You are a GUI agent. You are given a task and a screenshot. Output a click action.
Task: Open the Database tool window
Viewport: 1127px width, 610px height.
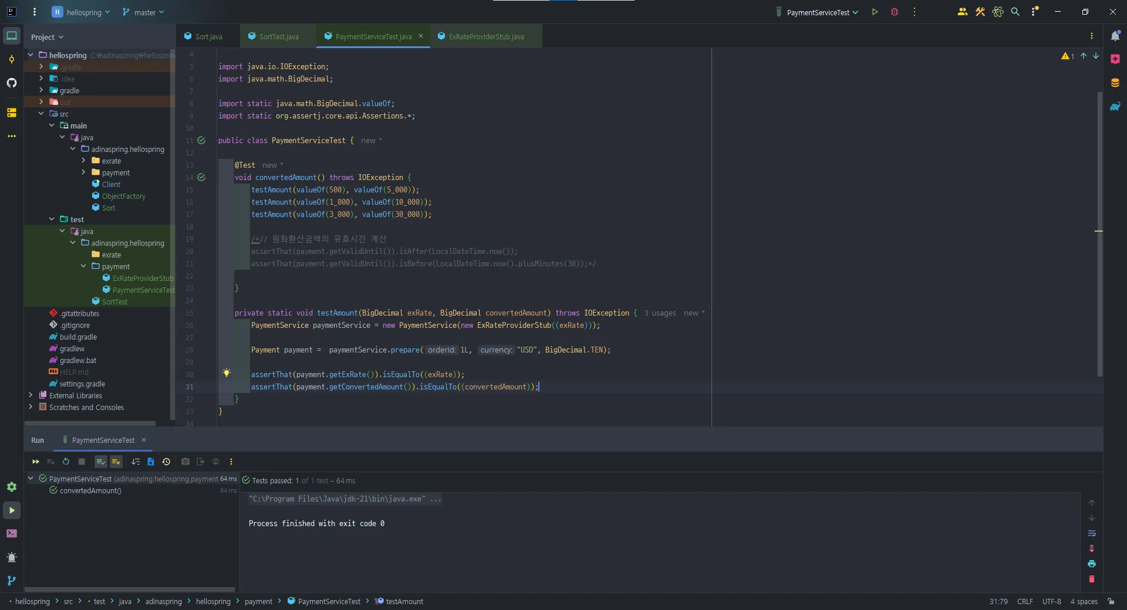(x=1115, y=83)
